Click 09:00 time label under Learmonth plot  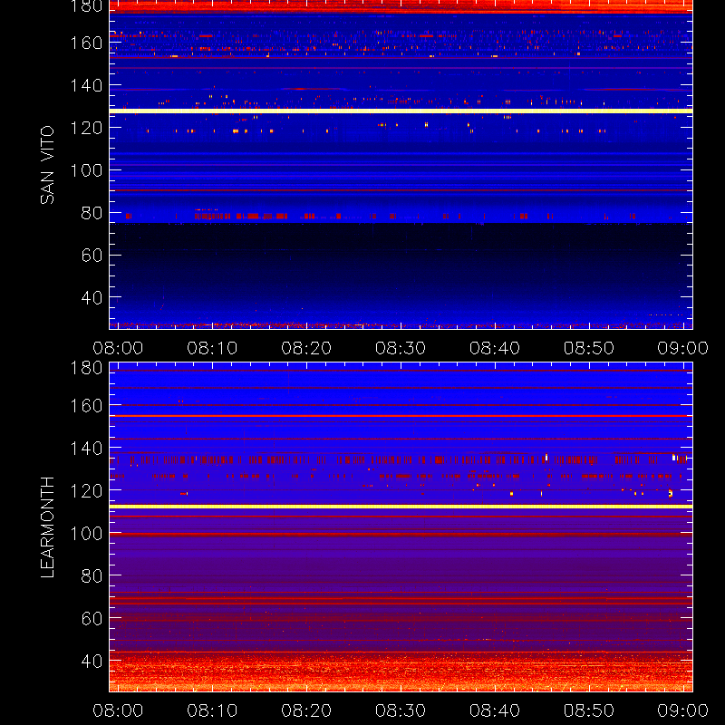pos(683,710)
